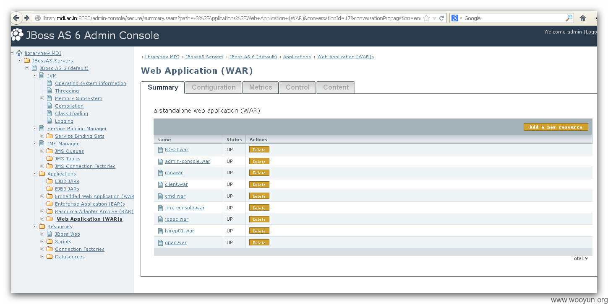Open the Configuration tab
This screenshot has width=608, height=304.
(214, 87)
